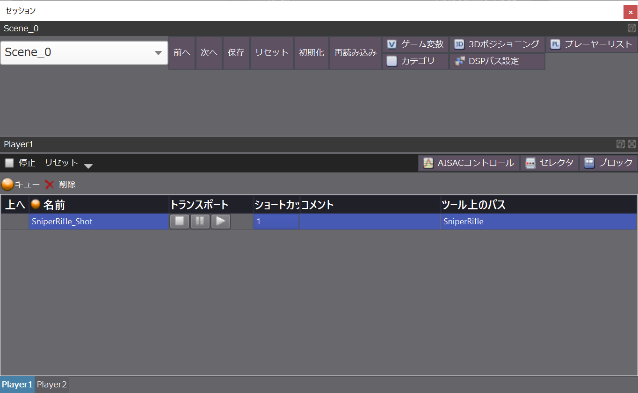Click the ツール上のパス column header
The image size is (638, 393).
(x=538, y=205)
